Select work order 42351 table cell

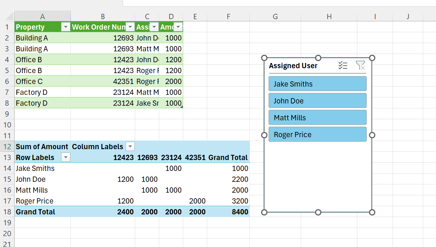click(103, 81)
